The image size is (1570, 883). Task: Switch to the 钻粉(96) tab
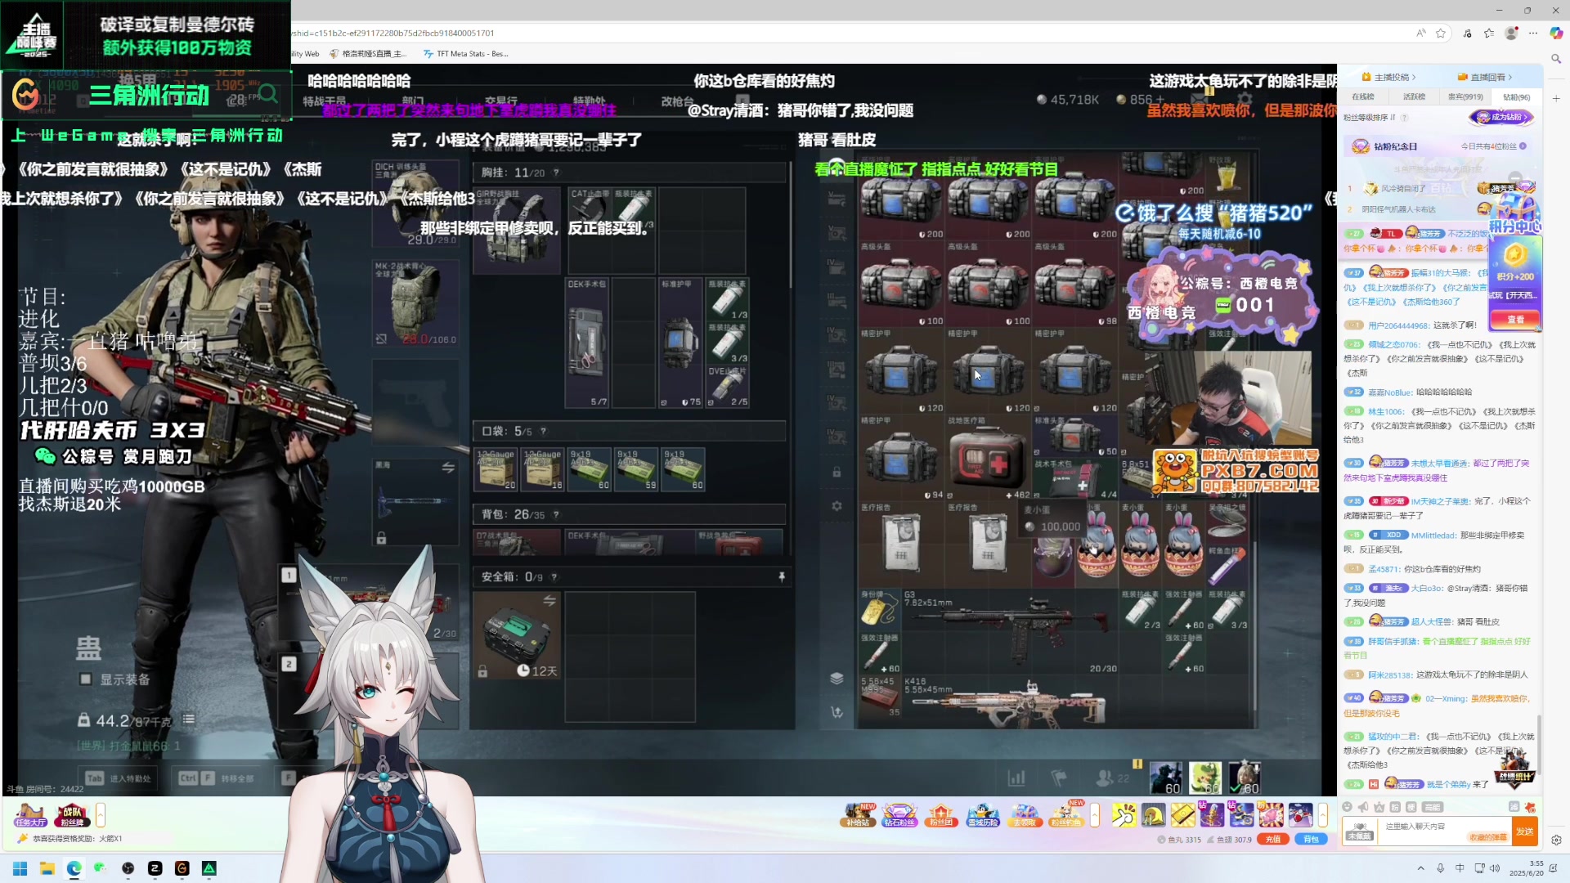(x=1516, y=96)
